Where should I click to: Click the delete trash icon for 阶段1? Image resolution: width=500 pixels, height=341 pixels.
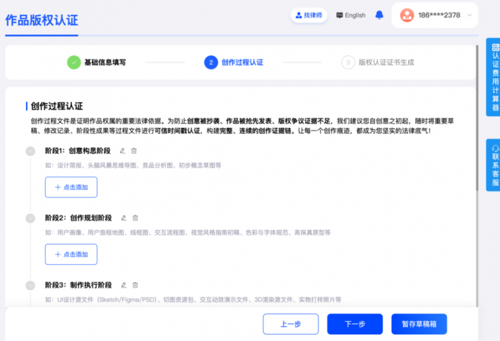coord(134,151)
